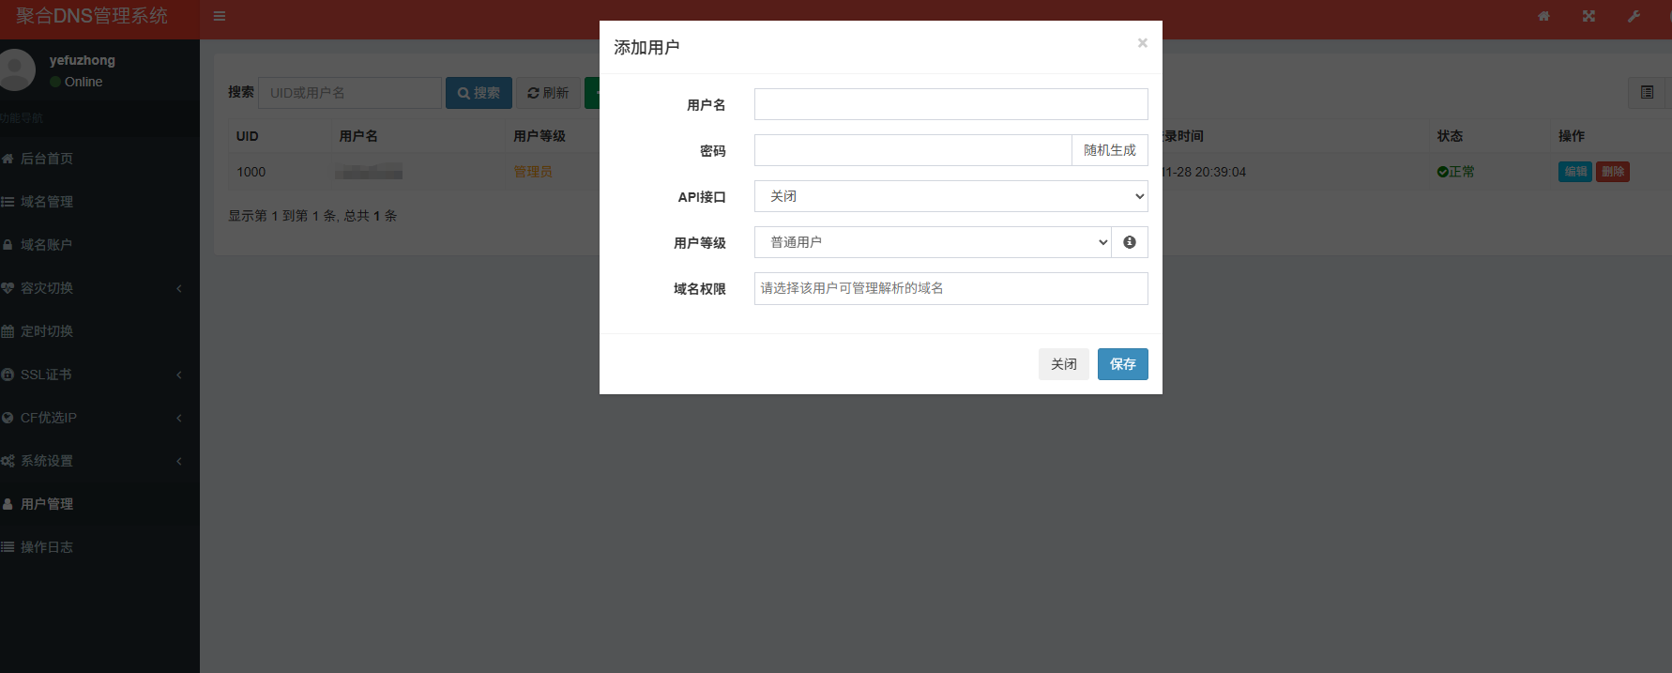
Task: Expand the 容灾切换 sidebar menu
Action: pyautogui.click(x=94, y=288)
